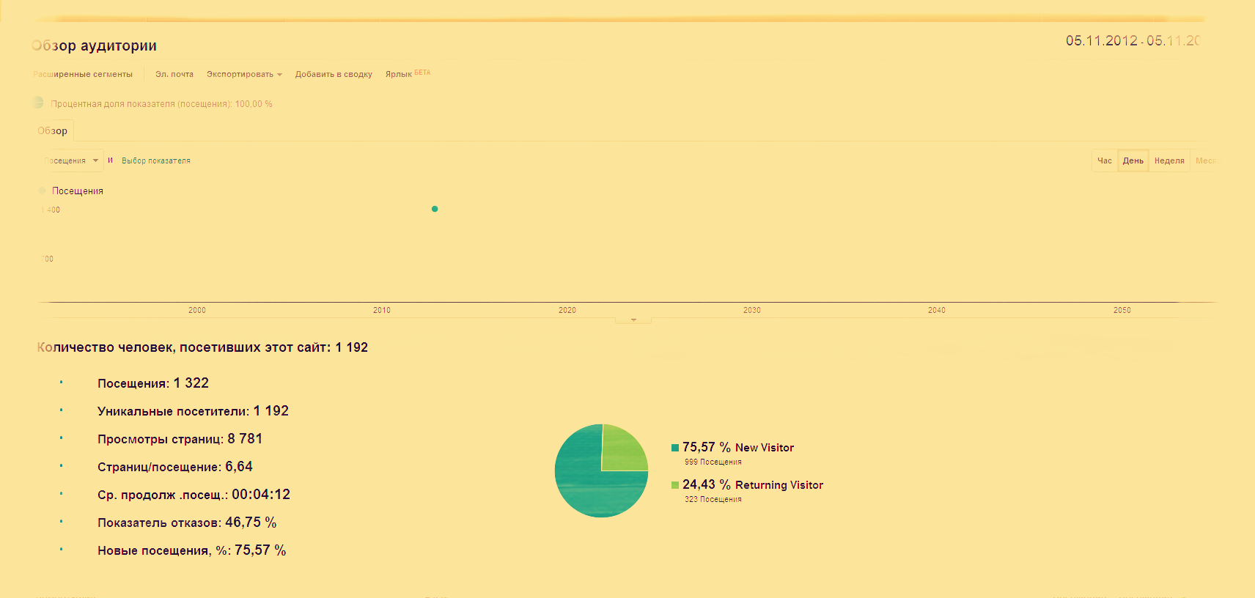
Task: Open the Экспортировать dropdown
Action: 243,74
